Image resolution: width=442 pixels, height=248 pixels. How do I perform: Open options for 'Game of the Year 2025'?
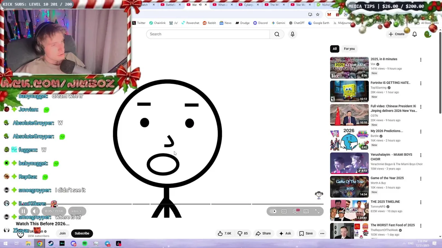point(421,178)
